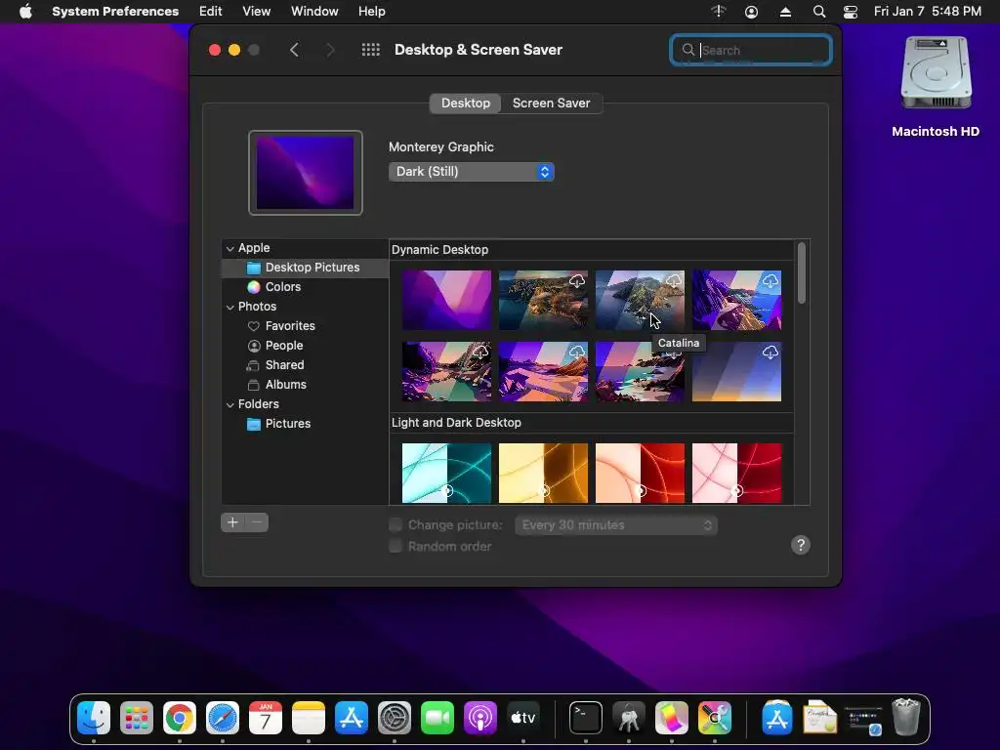The image size is (1000, 750).
Task: Select Shared under Photos
Action: [x=305, y=365]
